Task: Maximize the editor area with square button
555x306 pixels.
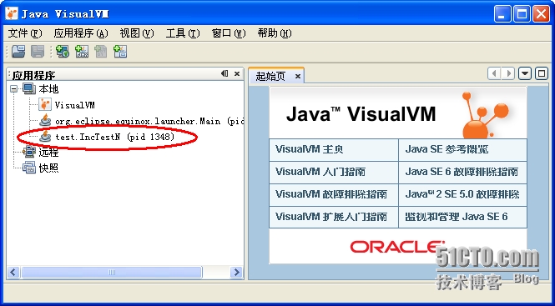Action: click(541, 73)
